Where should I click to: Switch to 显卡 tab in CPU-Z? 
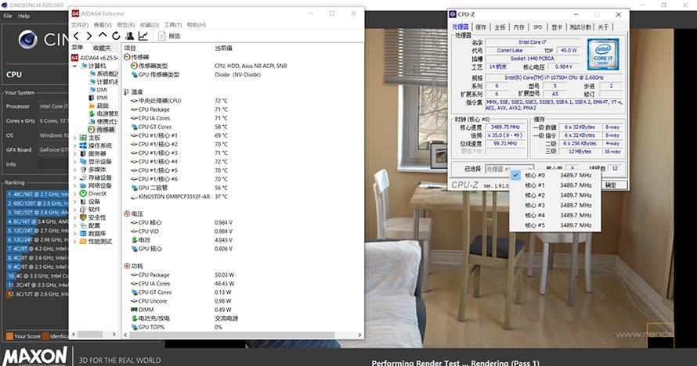(557, 27)
